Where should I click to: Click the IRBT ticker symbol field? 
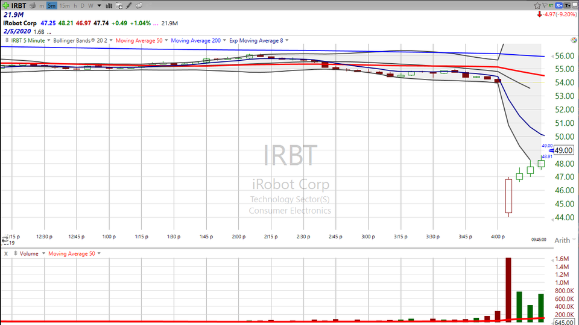(x=19, y=5)
